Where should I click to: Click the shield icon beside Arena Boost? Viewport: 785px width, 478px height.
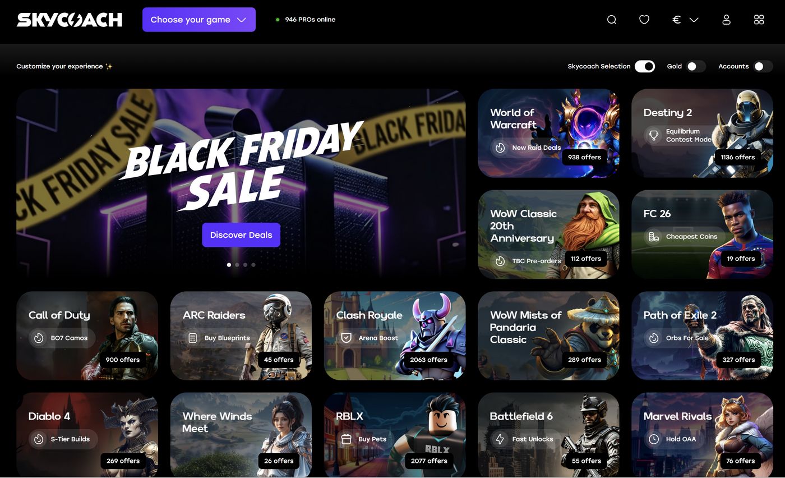346,338
